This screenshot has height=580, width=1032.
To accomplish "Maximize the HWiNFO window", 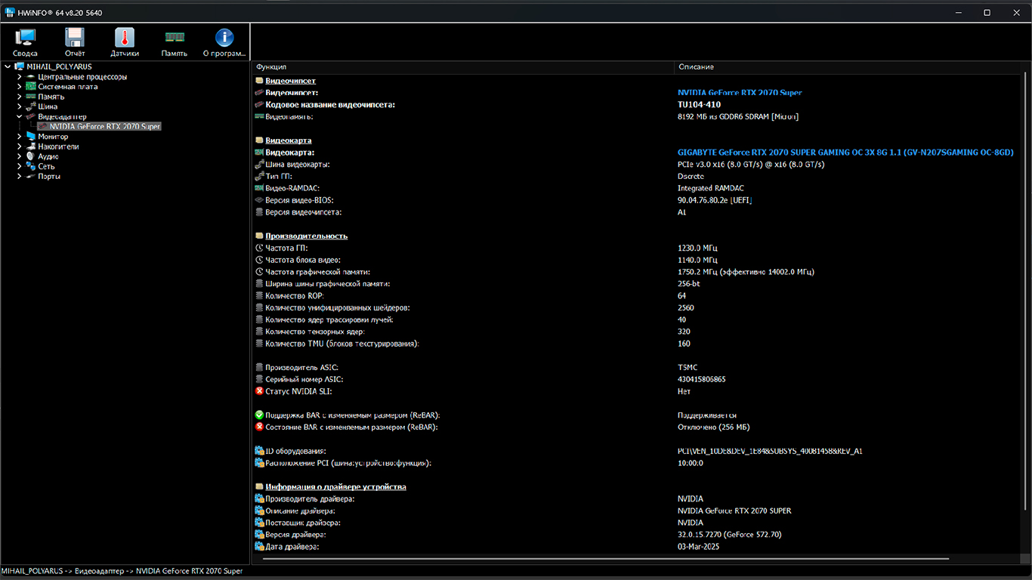I will coord(987,12).
